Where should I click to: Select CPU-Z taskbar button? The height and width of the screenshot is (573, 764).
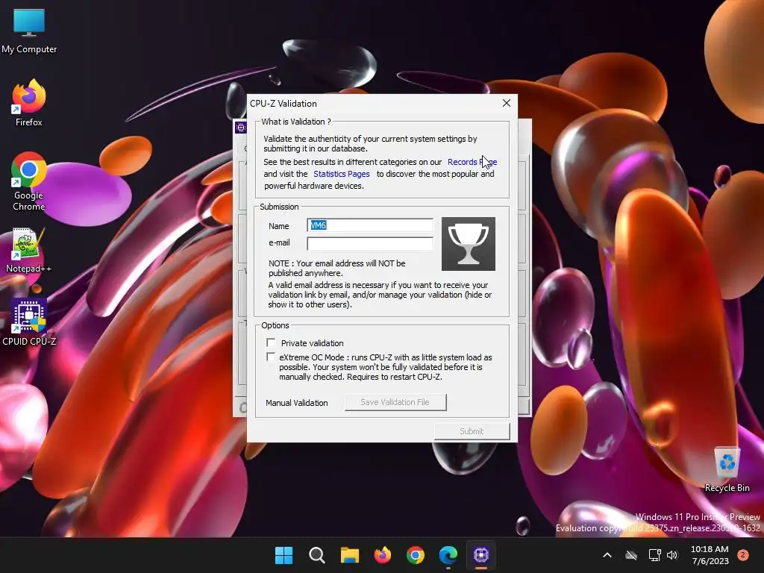[x=481, y=555]
